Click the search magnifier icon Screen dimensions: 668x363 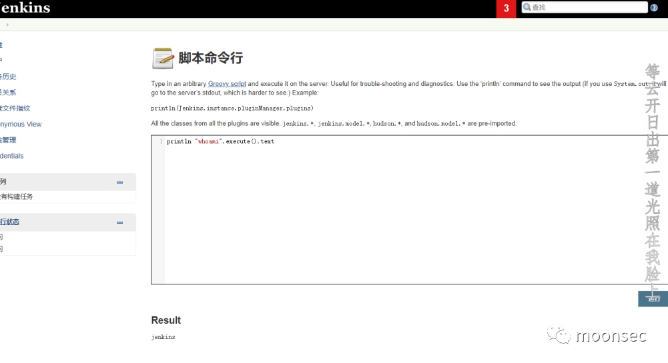[527, 7]
